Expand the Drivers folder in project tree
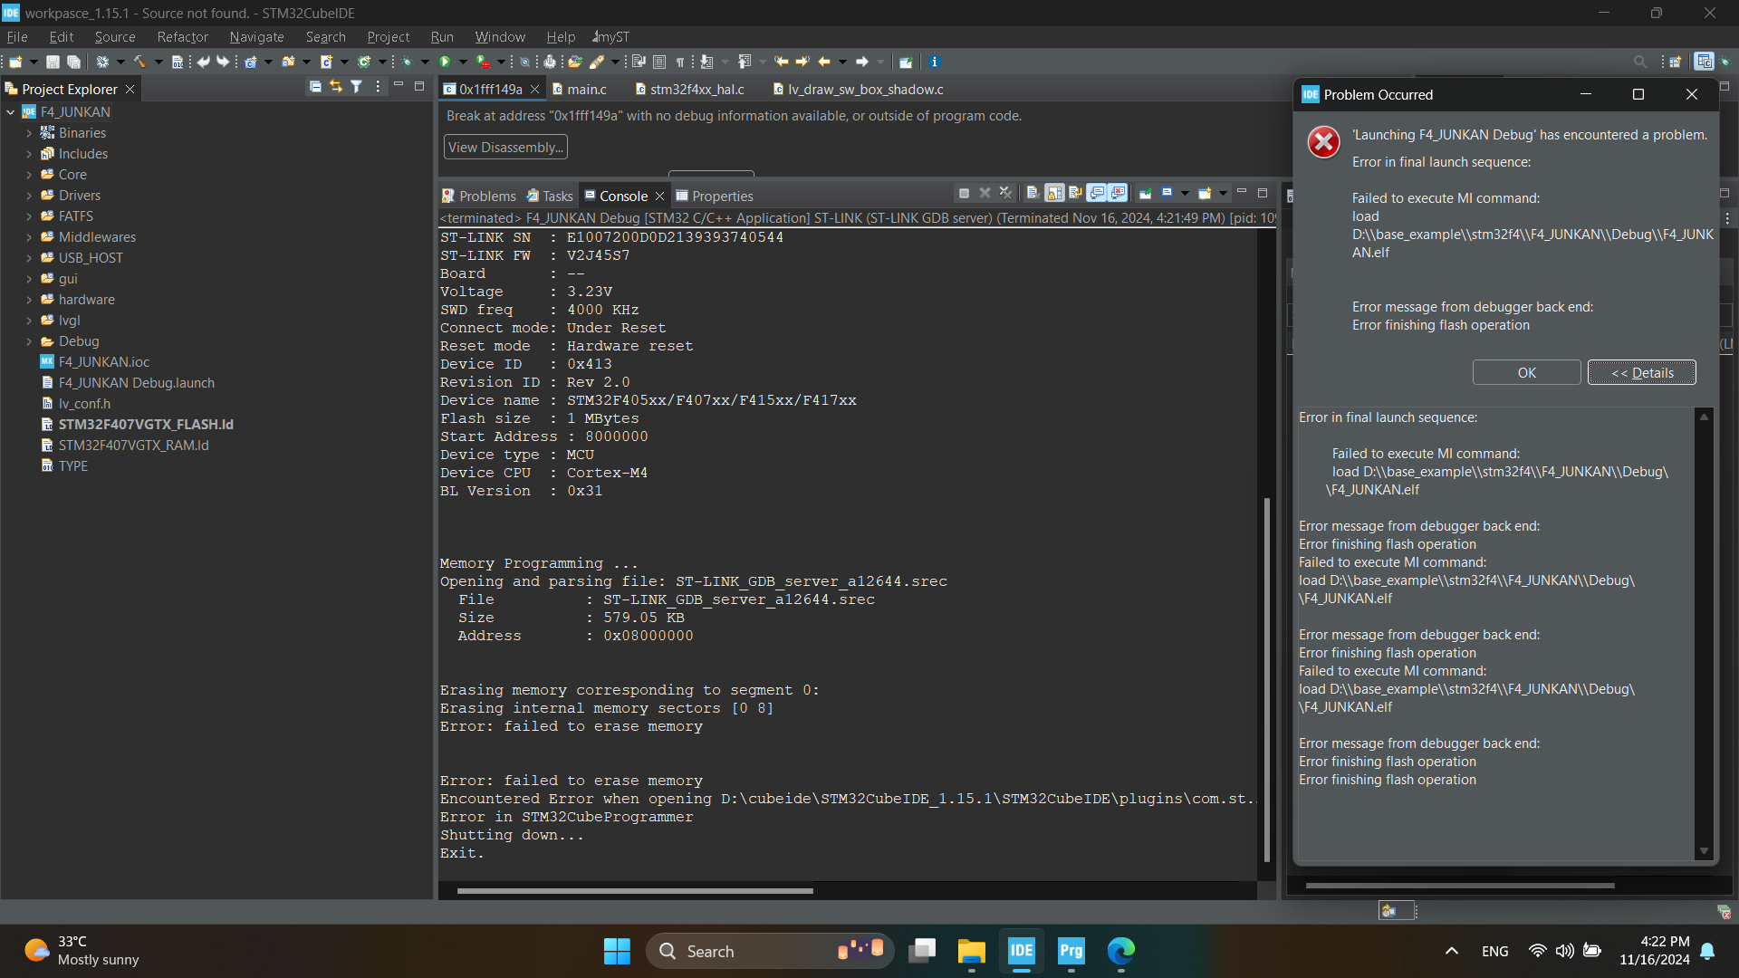This screenshot has width=1739, height=978. (x=29, y=196)
